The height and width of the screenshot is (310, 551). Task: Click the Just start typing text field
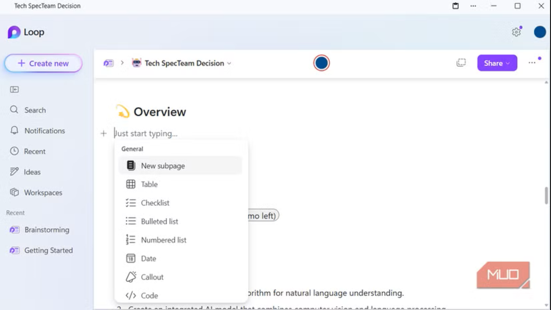[147, 134]
